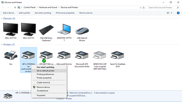
Task: Select the NPIB101D2 HP Color LaserJet printer
Action: pos(100,55)
